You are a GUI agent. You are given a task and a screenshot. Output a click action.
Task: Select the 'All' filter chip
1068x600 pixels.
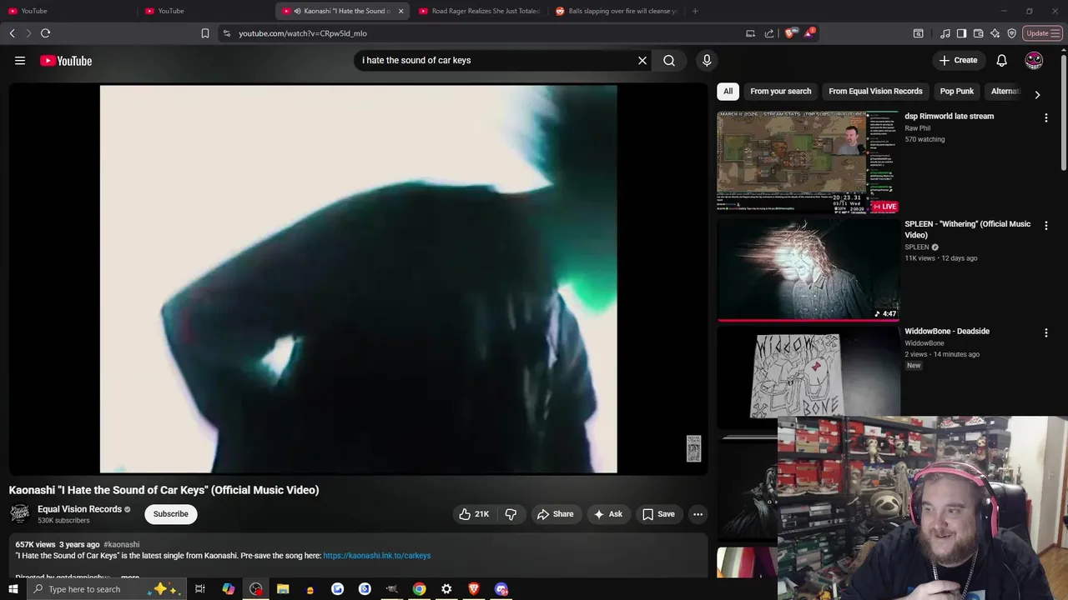(728, 92)
